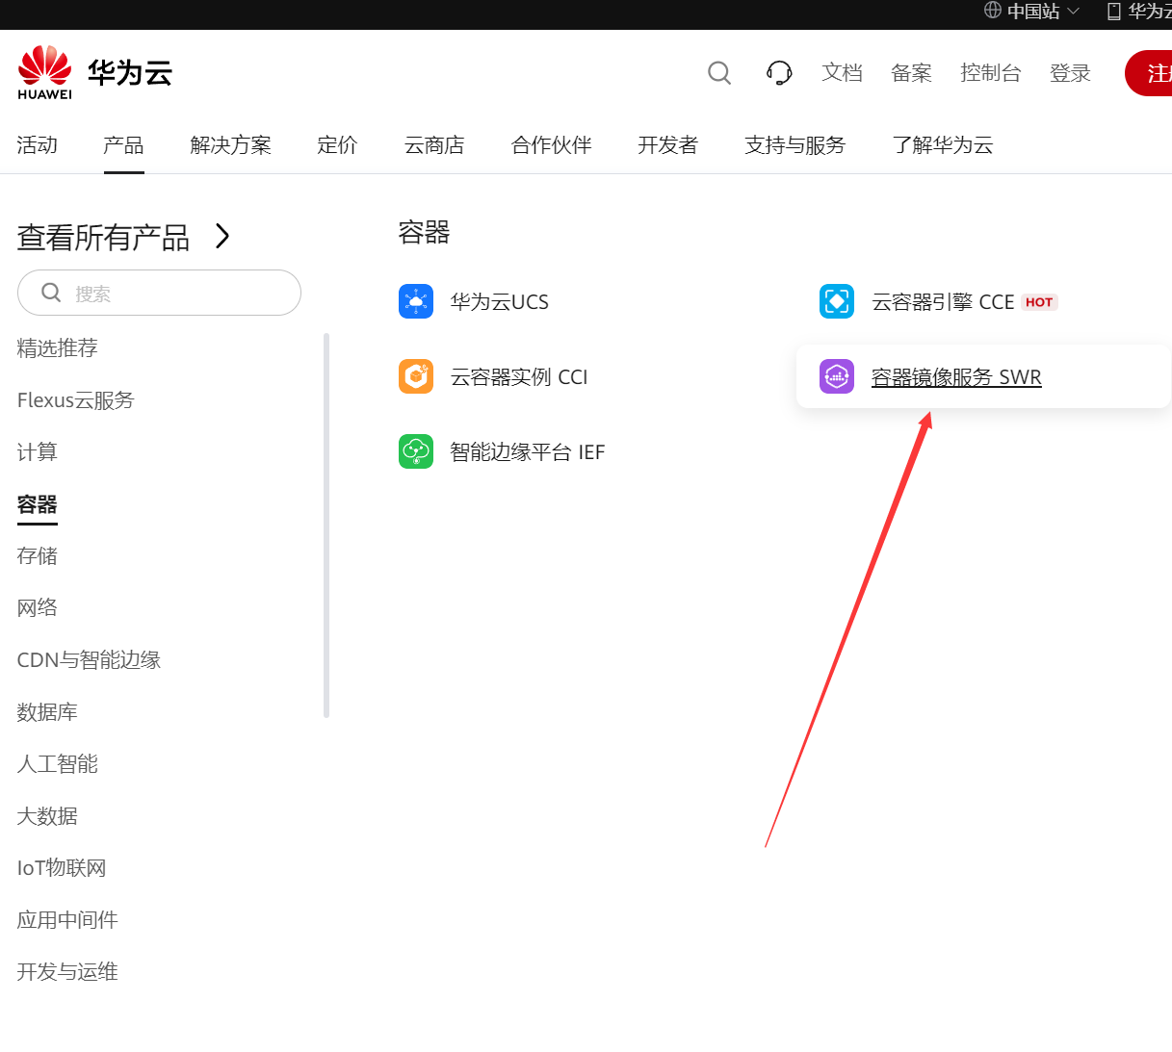Select 网络 category in sidebar

tap(38, 608)
